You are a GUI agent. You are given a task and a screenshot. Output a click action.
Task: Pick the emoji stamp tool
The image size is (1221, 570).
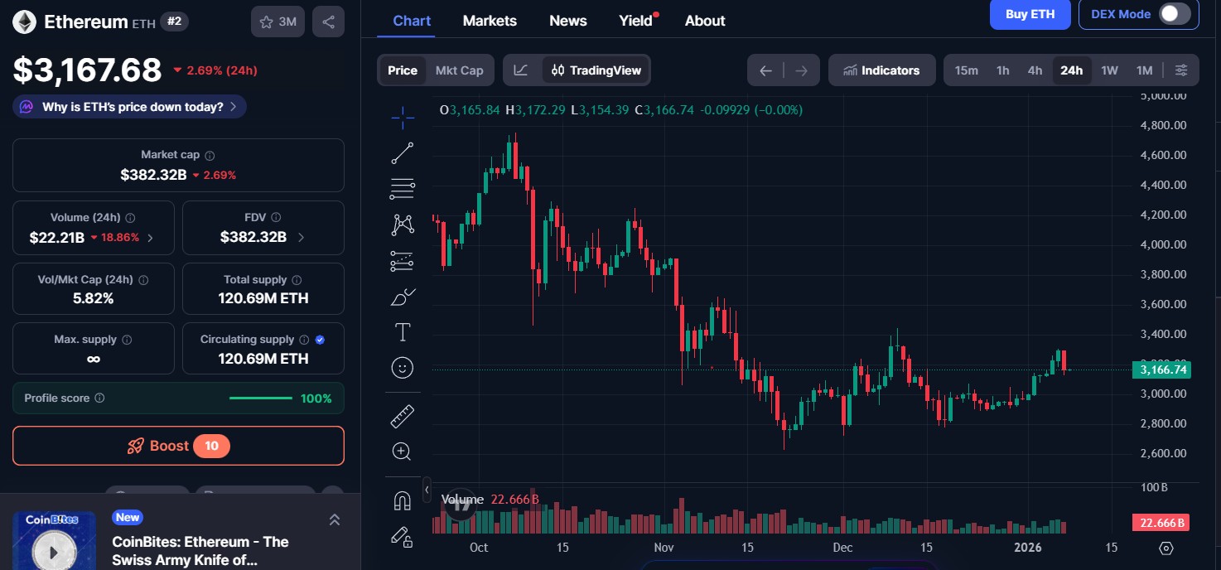tap(403, 367)
